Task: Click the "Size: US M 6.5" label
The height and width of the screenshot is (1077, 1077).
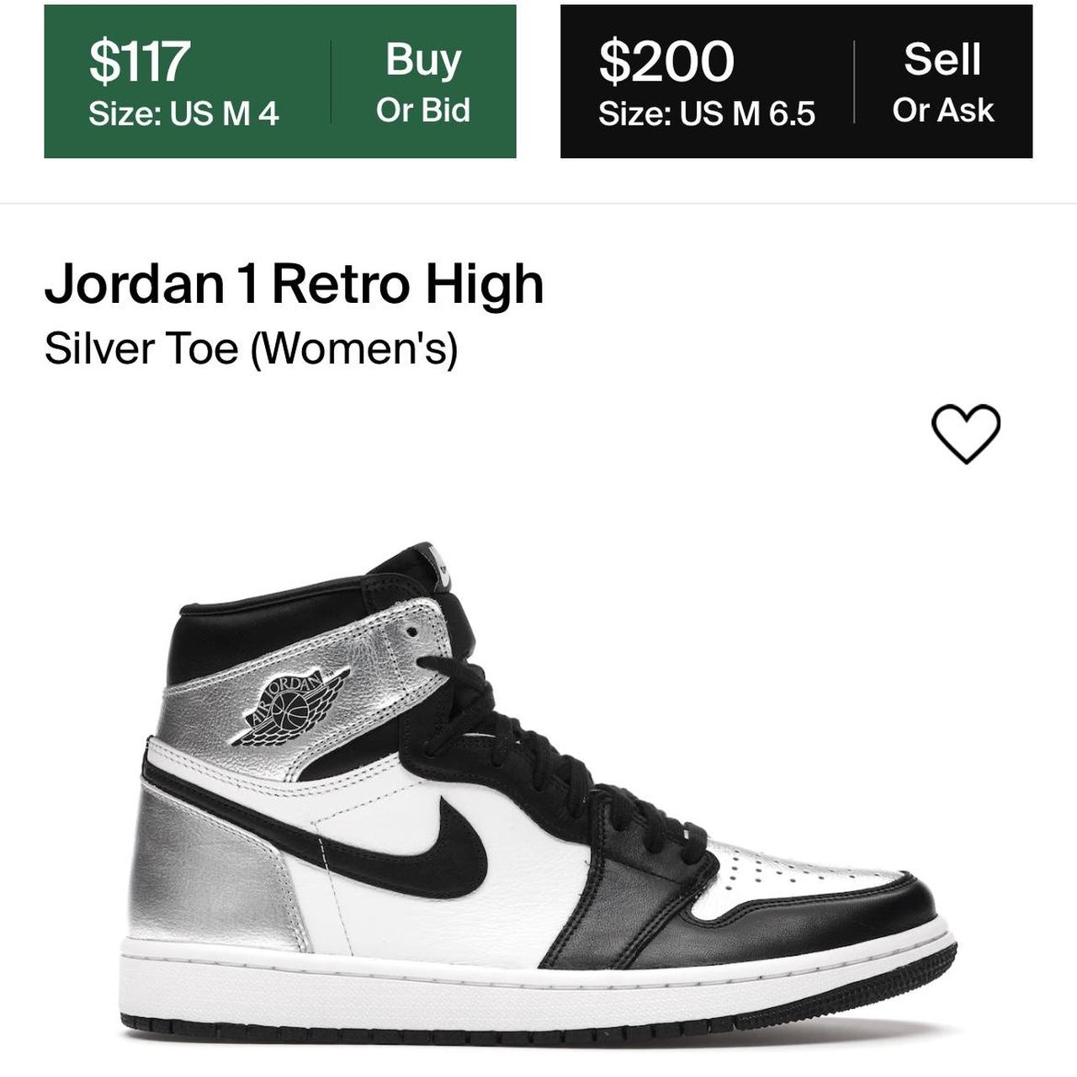Action: [707, 114]
